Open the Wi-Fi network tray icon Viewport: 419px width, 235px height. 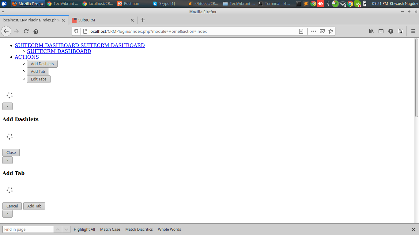(x=343, y=4)
